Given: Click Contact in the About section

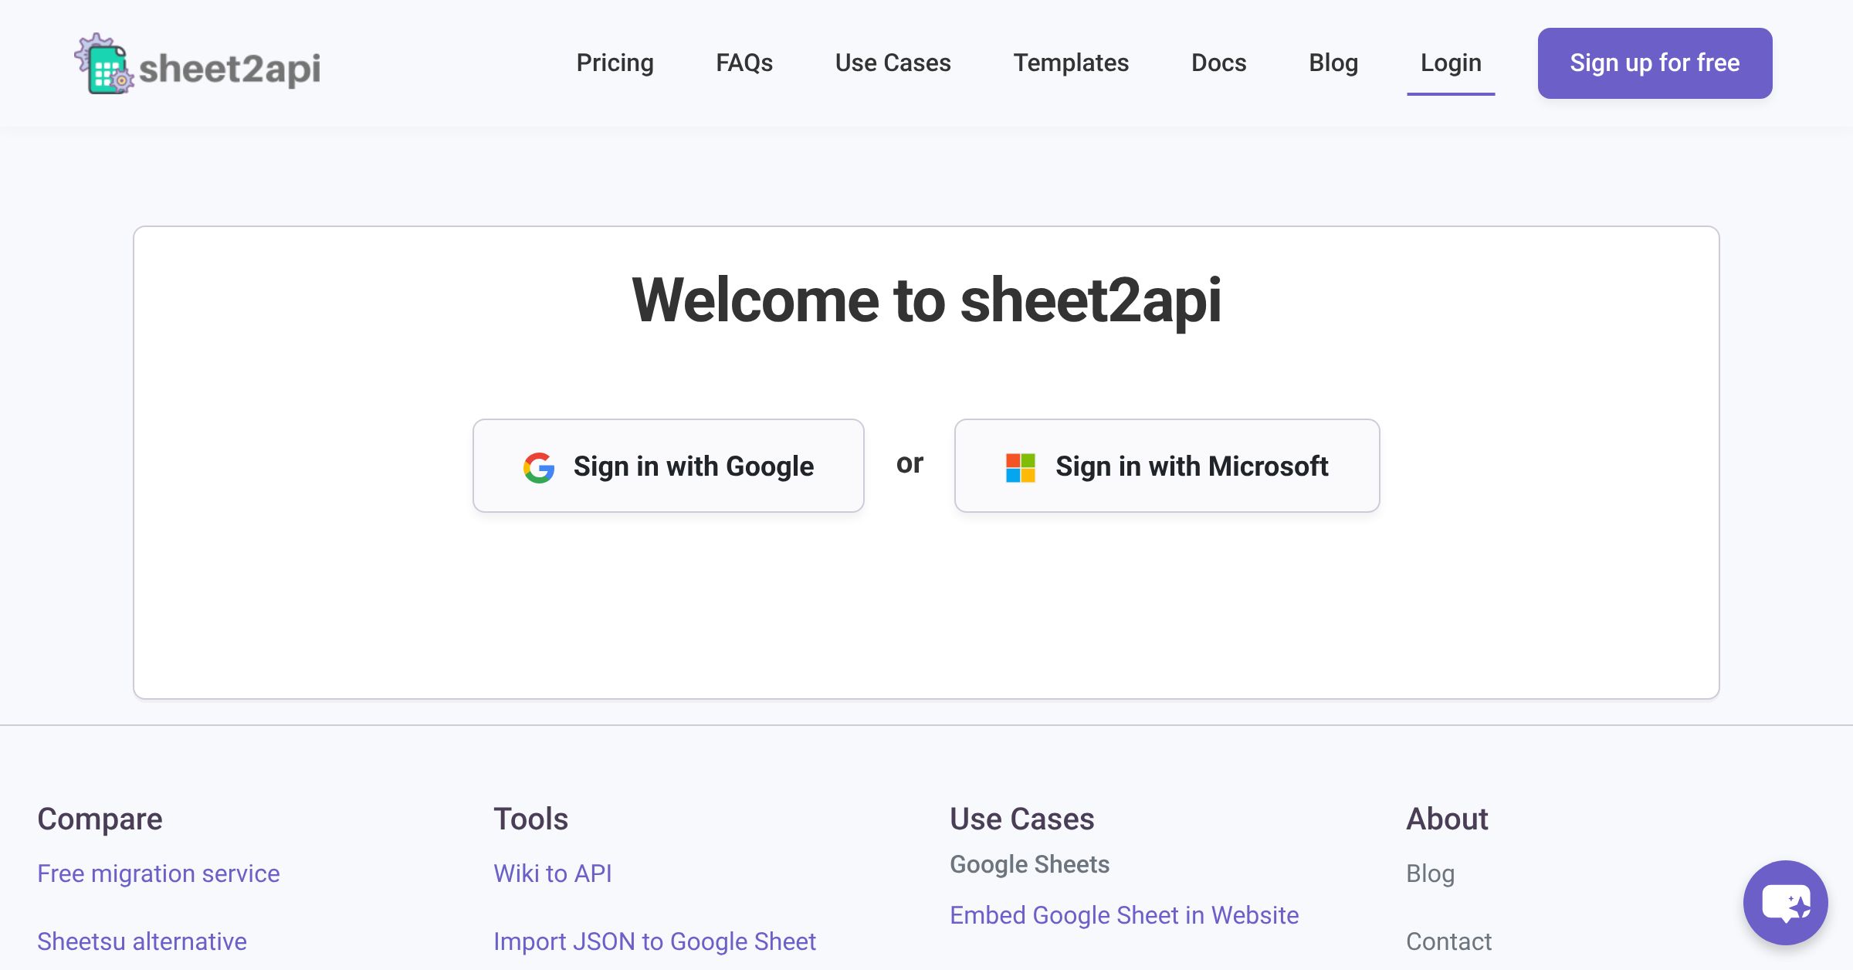Looking at the screenshot, I should [x=1449, y=941].
